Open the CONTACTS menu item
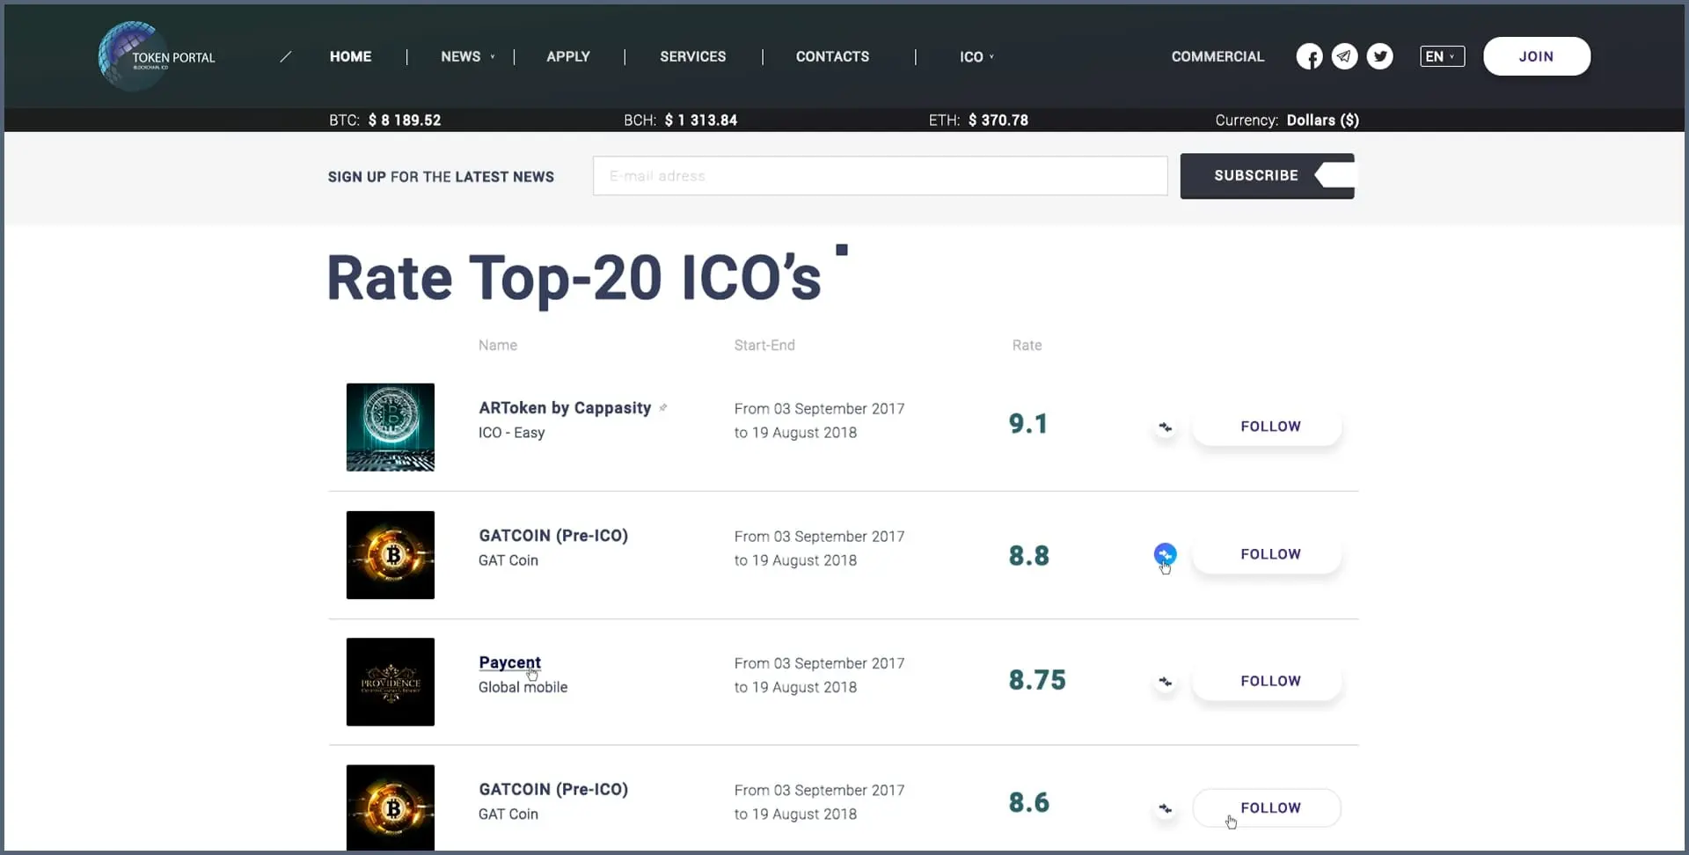 point(832,56)
